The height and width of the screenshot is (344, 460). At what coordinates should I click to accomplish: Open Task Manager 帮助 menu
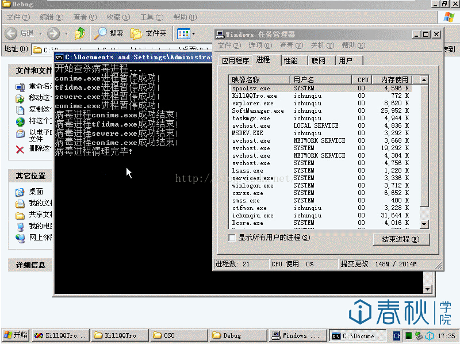(x=354, y=45)
